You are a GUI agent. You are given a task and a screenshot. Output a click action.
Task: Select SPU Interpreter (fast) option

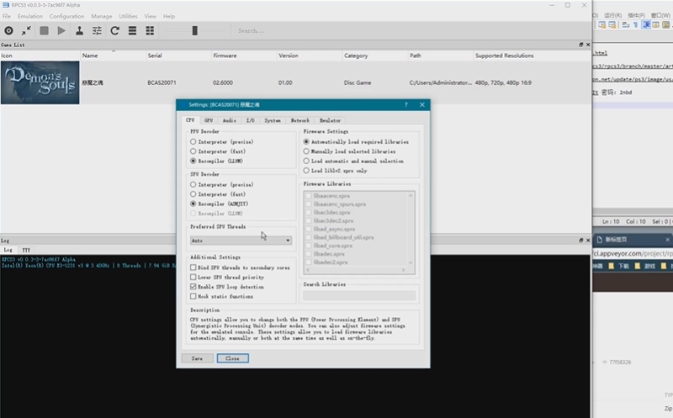point(218,194)
